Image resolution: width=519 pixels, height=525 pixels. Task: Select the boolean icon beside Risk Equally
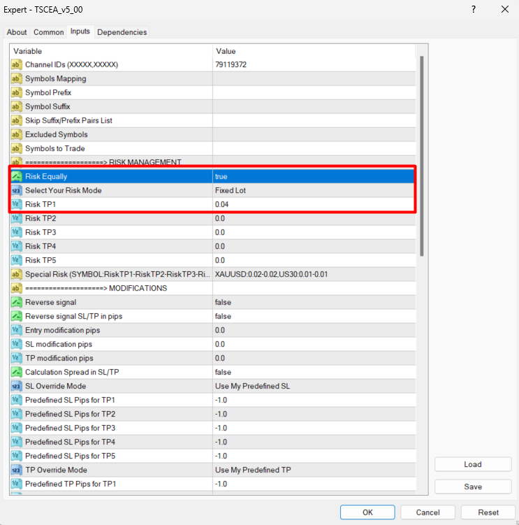point(17,176)
